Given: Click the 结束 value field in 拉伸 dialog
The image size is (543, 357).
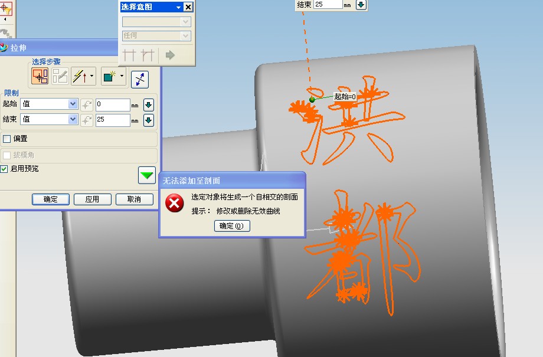Looking at the screenshot, I should click(113, 120).
